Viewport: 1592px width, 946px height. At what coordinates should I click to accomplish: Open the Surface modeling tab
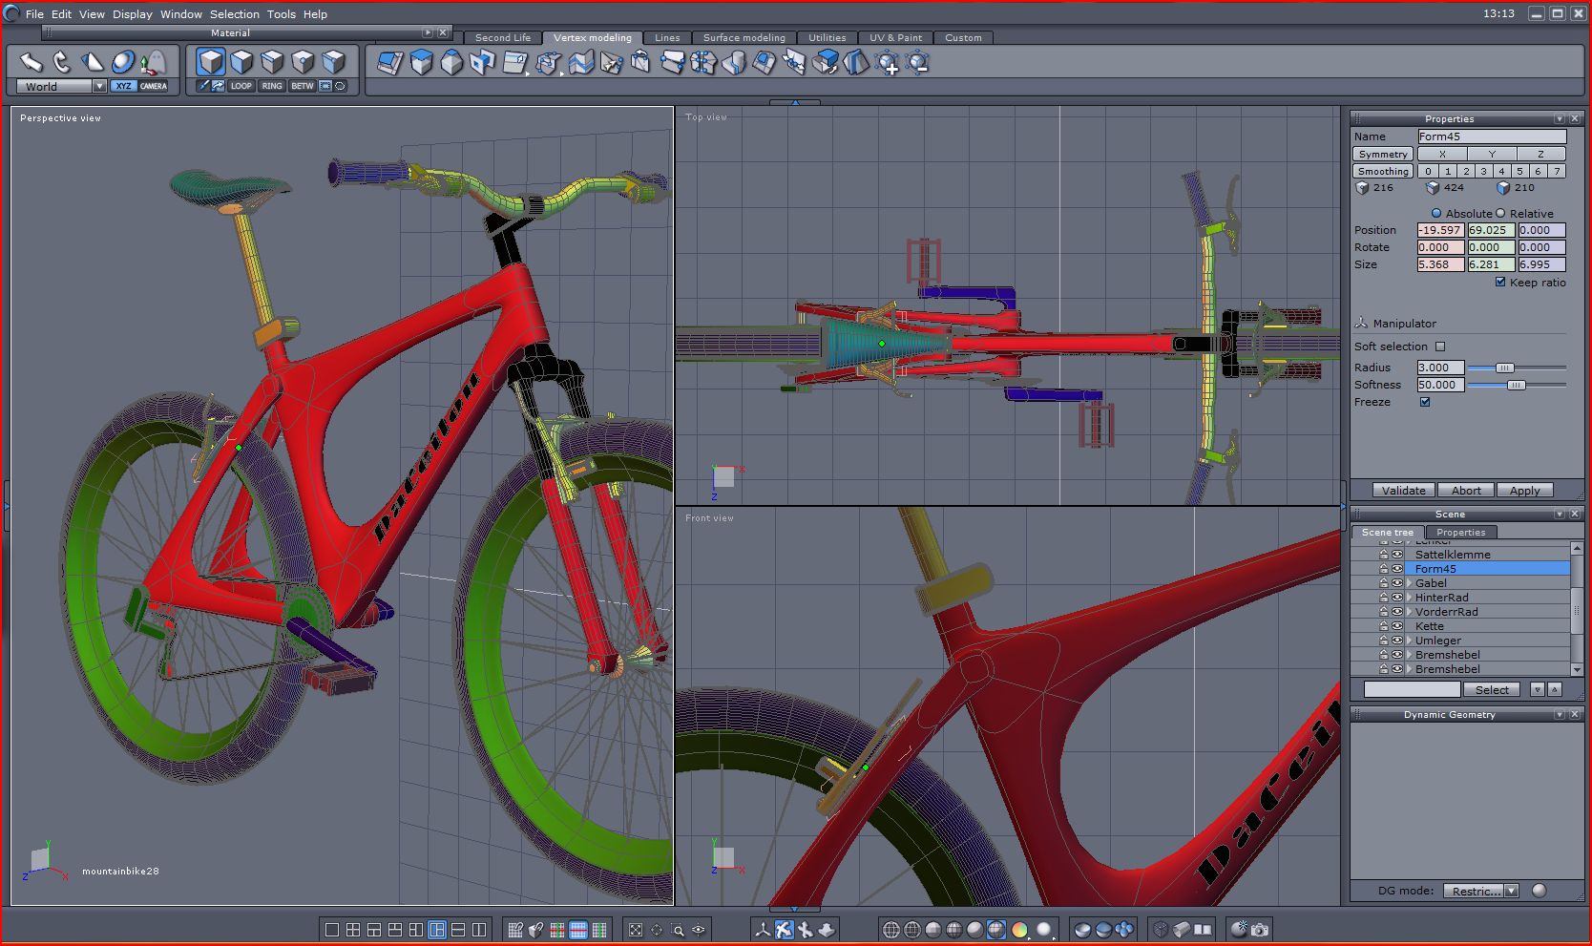click(744, 38)
